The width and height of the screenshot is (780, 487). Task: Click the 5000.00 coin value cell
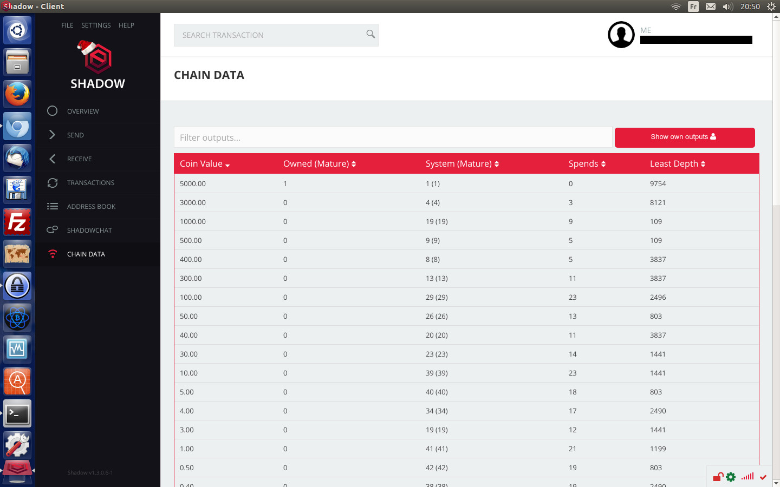(x=193, y=183)
